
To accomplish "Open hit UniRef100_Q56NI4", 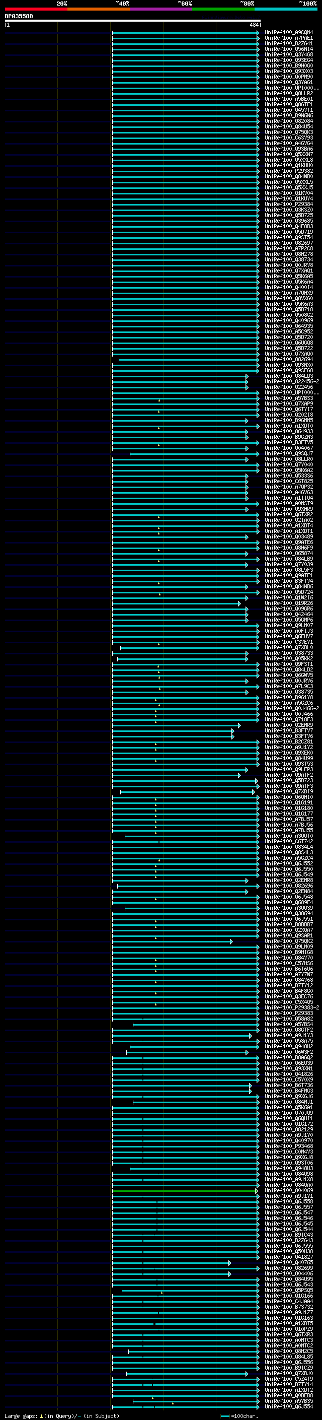I will pyautogui.click(x=288, y=49).
